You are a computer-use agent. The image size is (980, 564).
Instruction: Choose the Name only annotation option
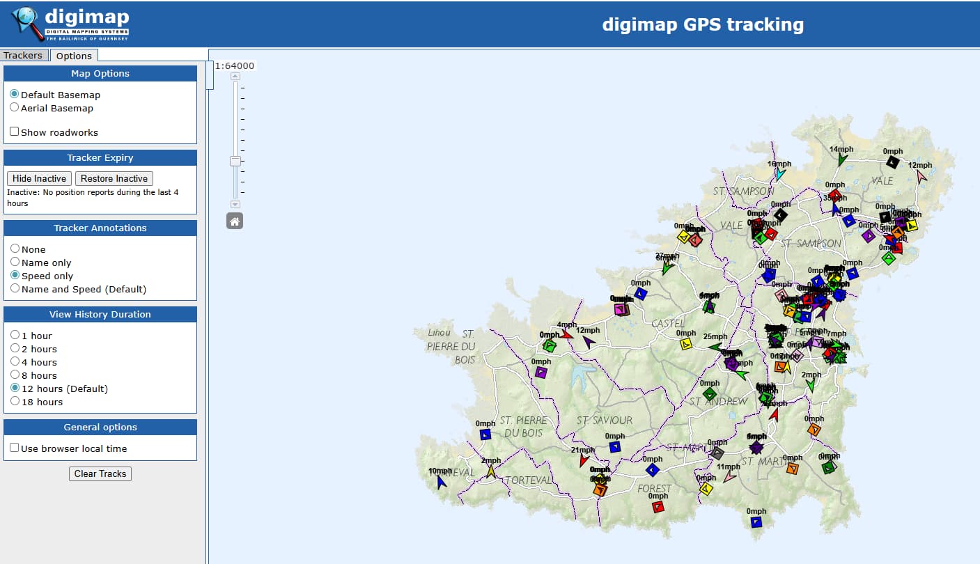[x=15, y=262]
